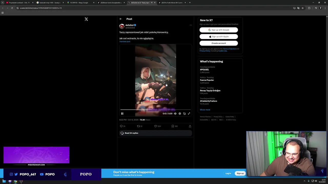
Task: Open deZeZed's profile avatar
Action: (x=122, y=26)
